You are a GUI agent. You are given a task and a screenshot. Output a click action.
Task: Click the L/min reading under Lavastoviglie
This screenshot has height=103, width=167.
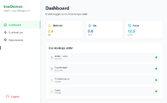[x=59, y=70]
